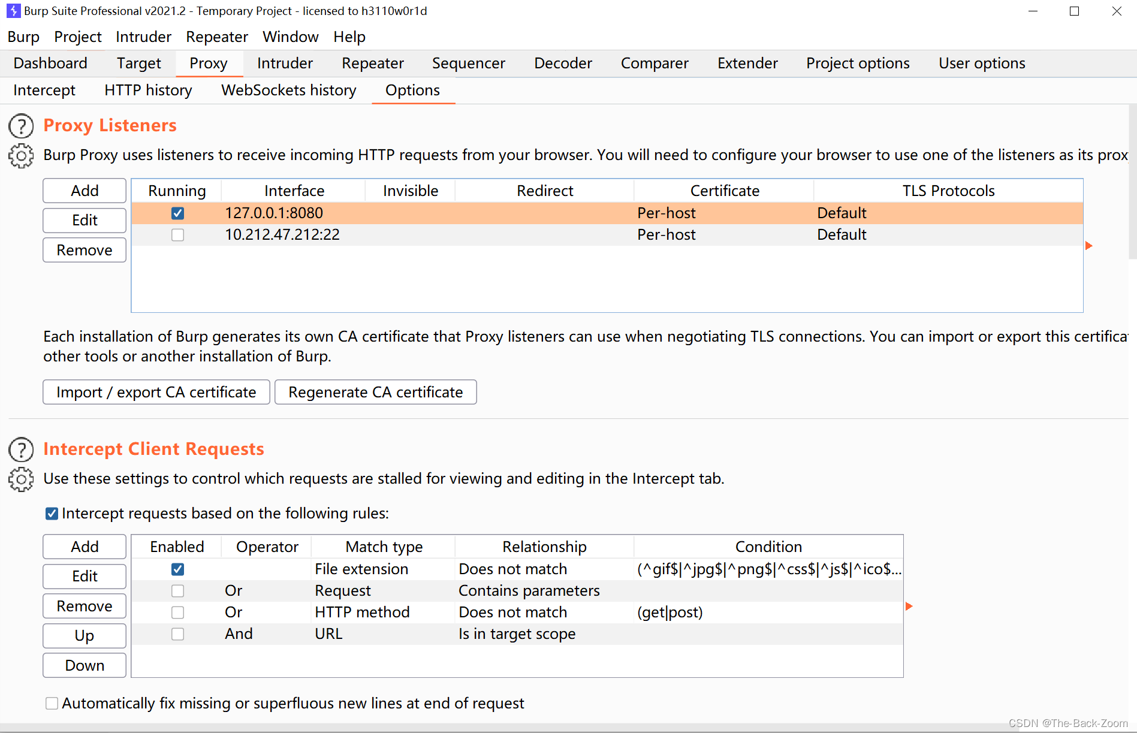This screenshot has width=1137, height=733.
Task: Maximize the Burp Suite window
Action: coord(1074,11)
